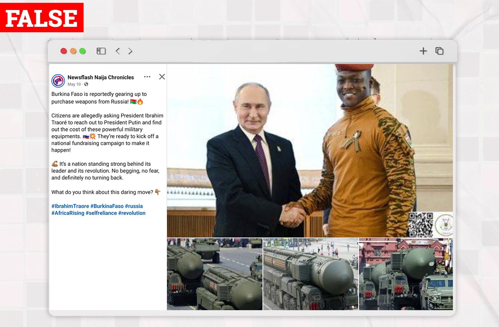
Task: Open the Newsflash Naija Chronicles page name
Action: point(101,77)
